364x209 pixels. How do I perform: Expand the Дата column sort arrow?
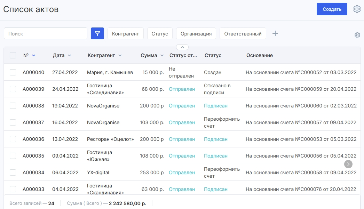coord(69,55)
